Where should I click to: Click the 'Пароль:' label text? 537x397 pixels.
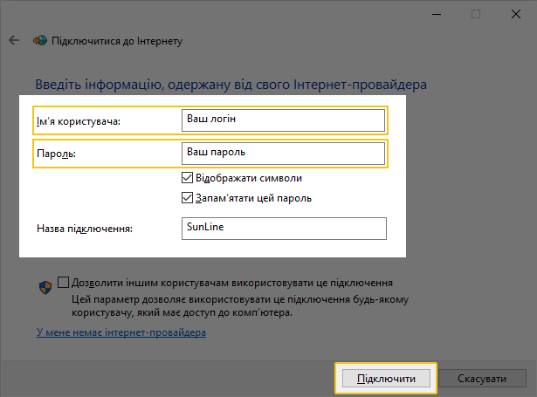tap(56, 154)
